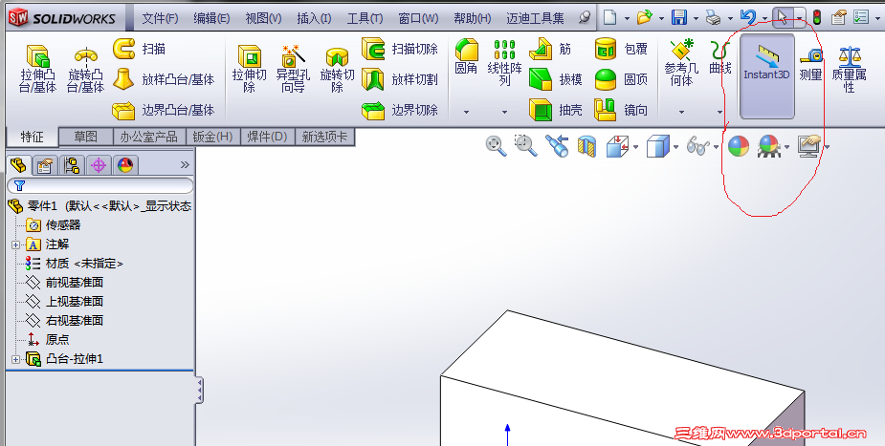Image resolution: width=885 pixels, height=446 pixels.
Task: Open the Fillet (圆角) dropdown arrow
Action: coord(466,112)
